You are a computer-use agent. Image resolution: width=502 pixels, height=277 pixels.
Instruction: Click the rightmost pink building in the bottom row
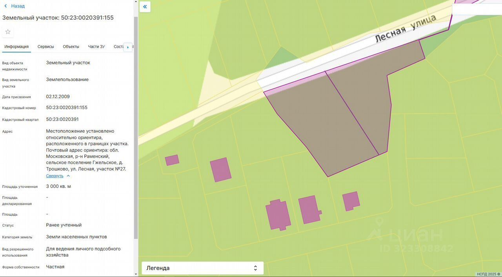point(351,201)
